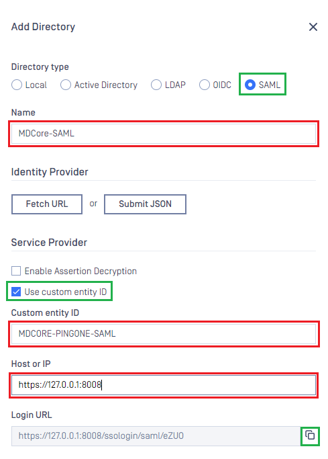Image resolution: width=328 pixels, height=459 pixels.
Task: Click the Add Directory dialog title
Action: click(x=43, y=27)
